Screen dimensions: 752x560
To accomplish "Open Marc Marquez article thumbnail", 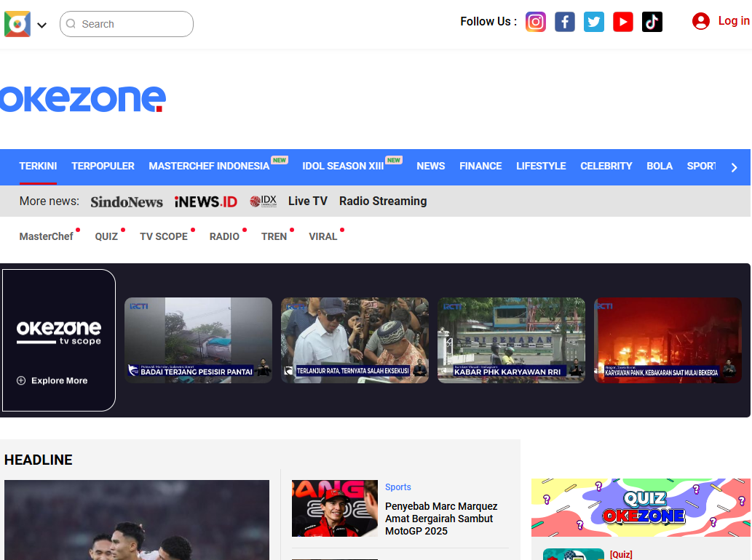I will 335,508.
